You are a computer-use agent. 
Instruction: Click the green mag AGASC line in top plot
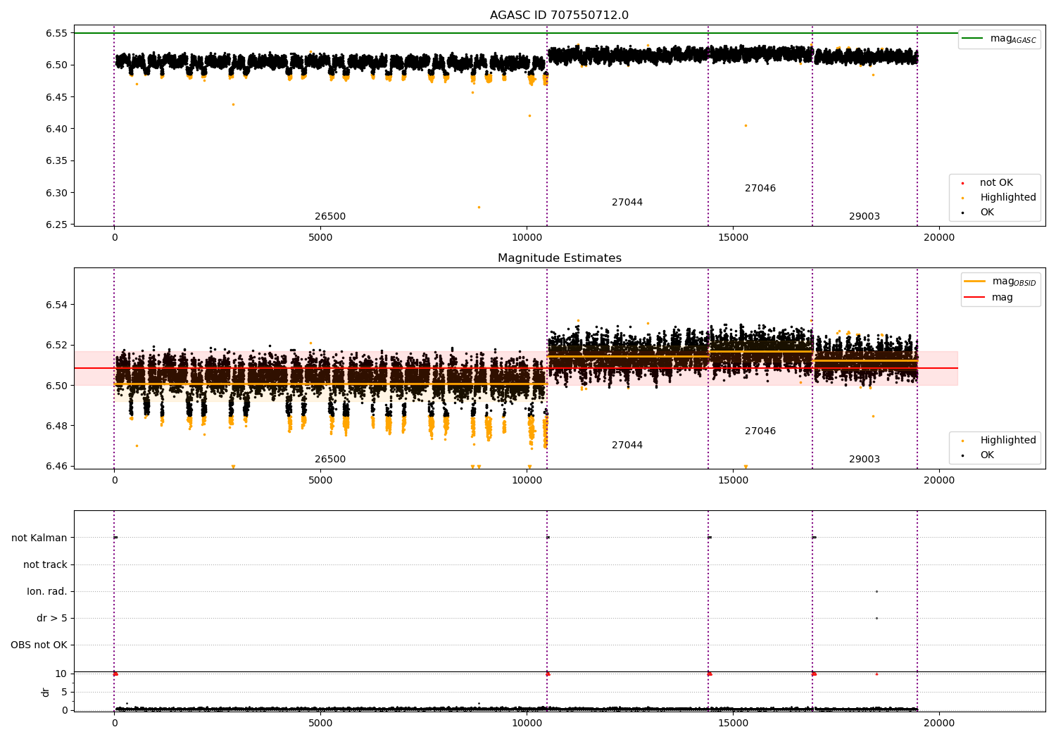[x=515, y=33]
